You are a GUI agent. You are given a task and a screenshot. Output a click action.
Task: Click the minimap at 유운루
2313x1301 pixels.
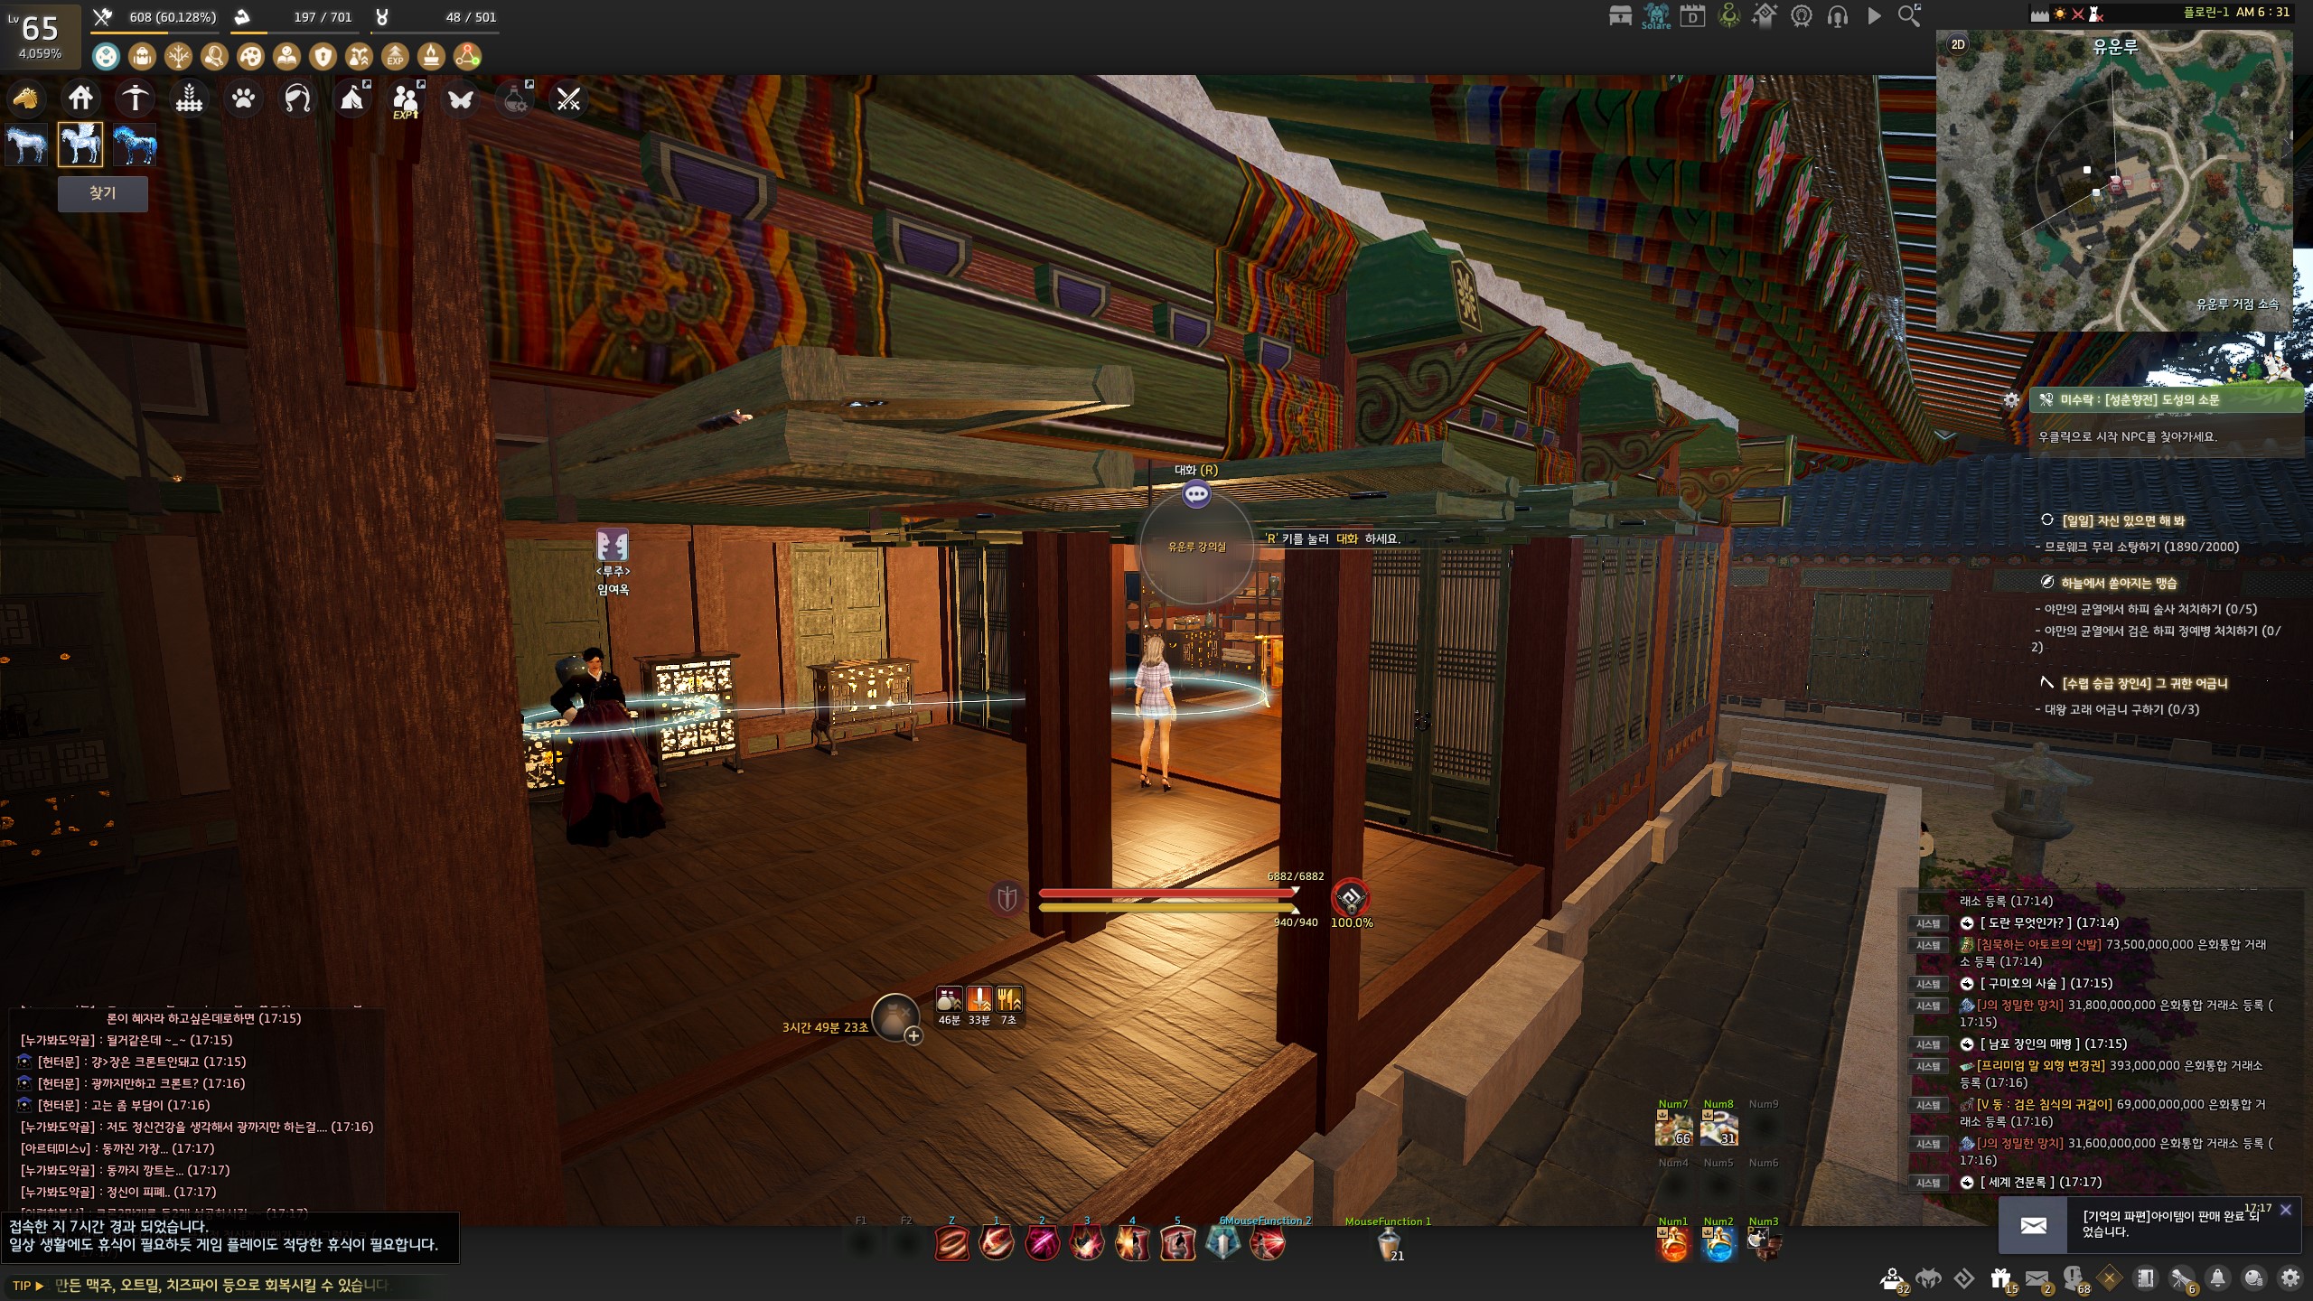click(x=2116, y=47)
